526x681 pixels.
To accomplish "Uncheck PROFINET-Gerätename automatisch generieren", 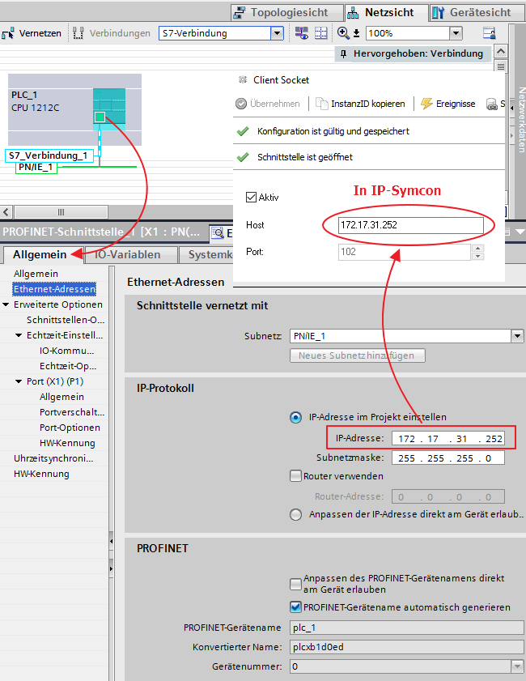I will [x=295, y=607].
